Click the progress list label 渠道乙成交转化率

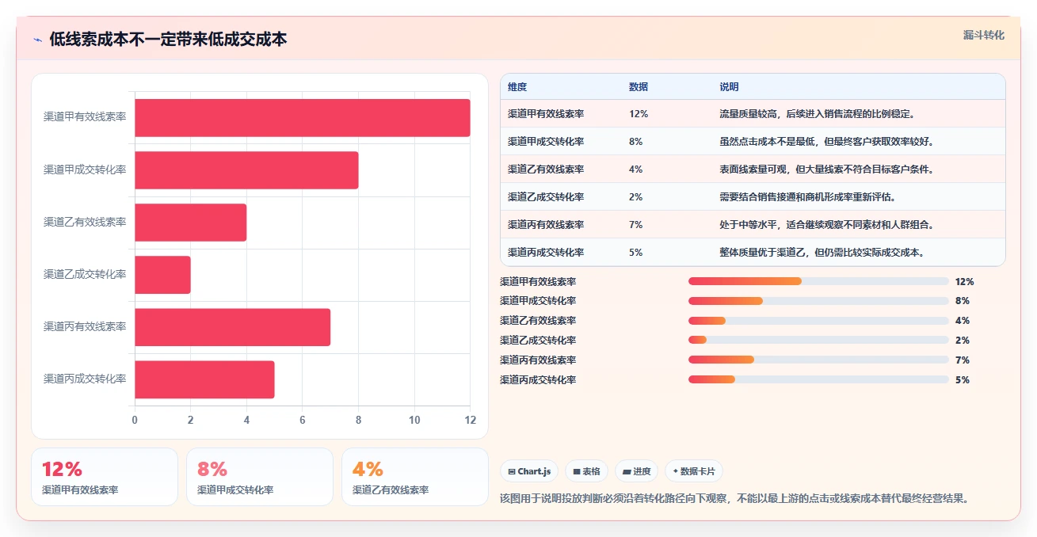click(x=538, y=341)
